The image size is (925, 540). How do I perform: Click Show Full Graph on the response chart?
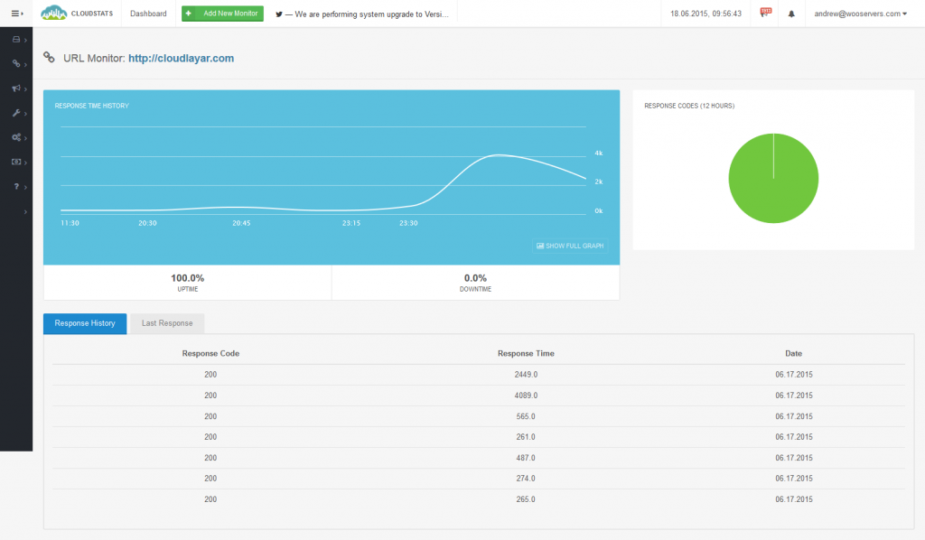pyautogui.click(x=570, y=245)
